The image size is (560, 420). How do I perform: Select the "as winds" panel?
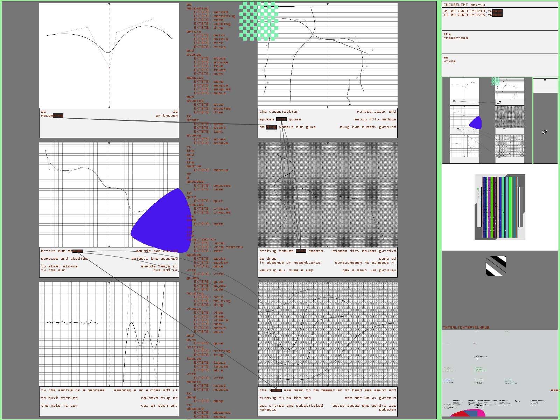[x=500, y=65]
